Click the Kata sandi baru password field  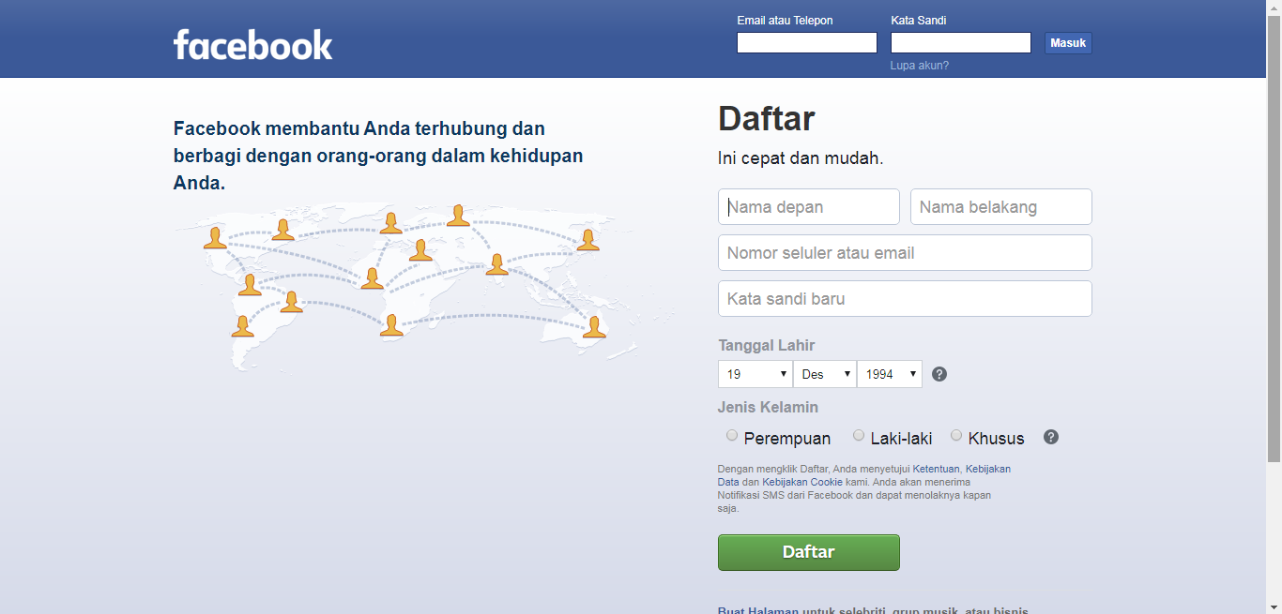point(905,298)
